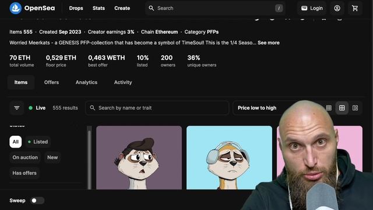Open the Activity tab
373x210 pixels.
[123, 82]
